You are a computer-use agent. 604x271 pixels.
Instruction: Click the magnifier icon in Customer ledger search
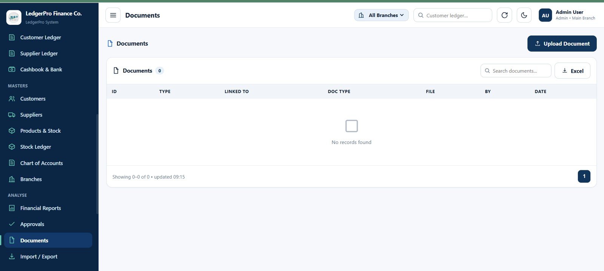[x=421, y=15]
